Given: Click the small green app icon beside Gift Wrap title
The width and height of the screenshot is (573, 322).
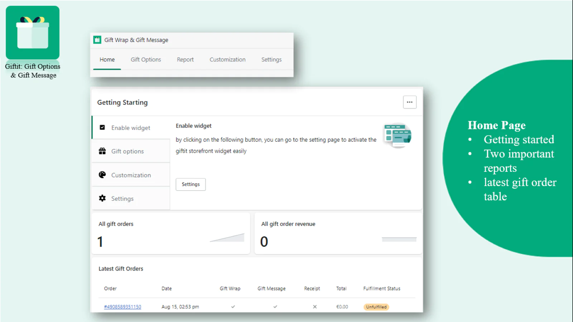Looking at the screenshot, I should point(97,40).
